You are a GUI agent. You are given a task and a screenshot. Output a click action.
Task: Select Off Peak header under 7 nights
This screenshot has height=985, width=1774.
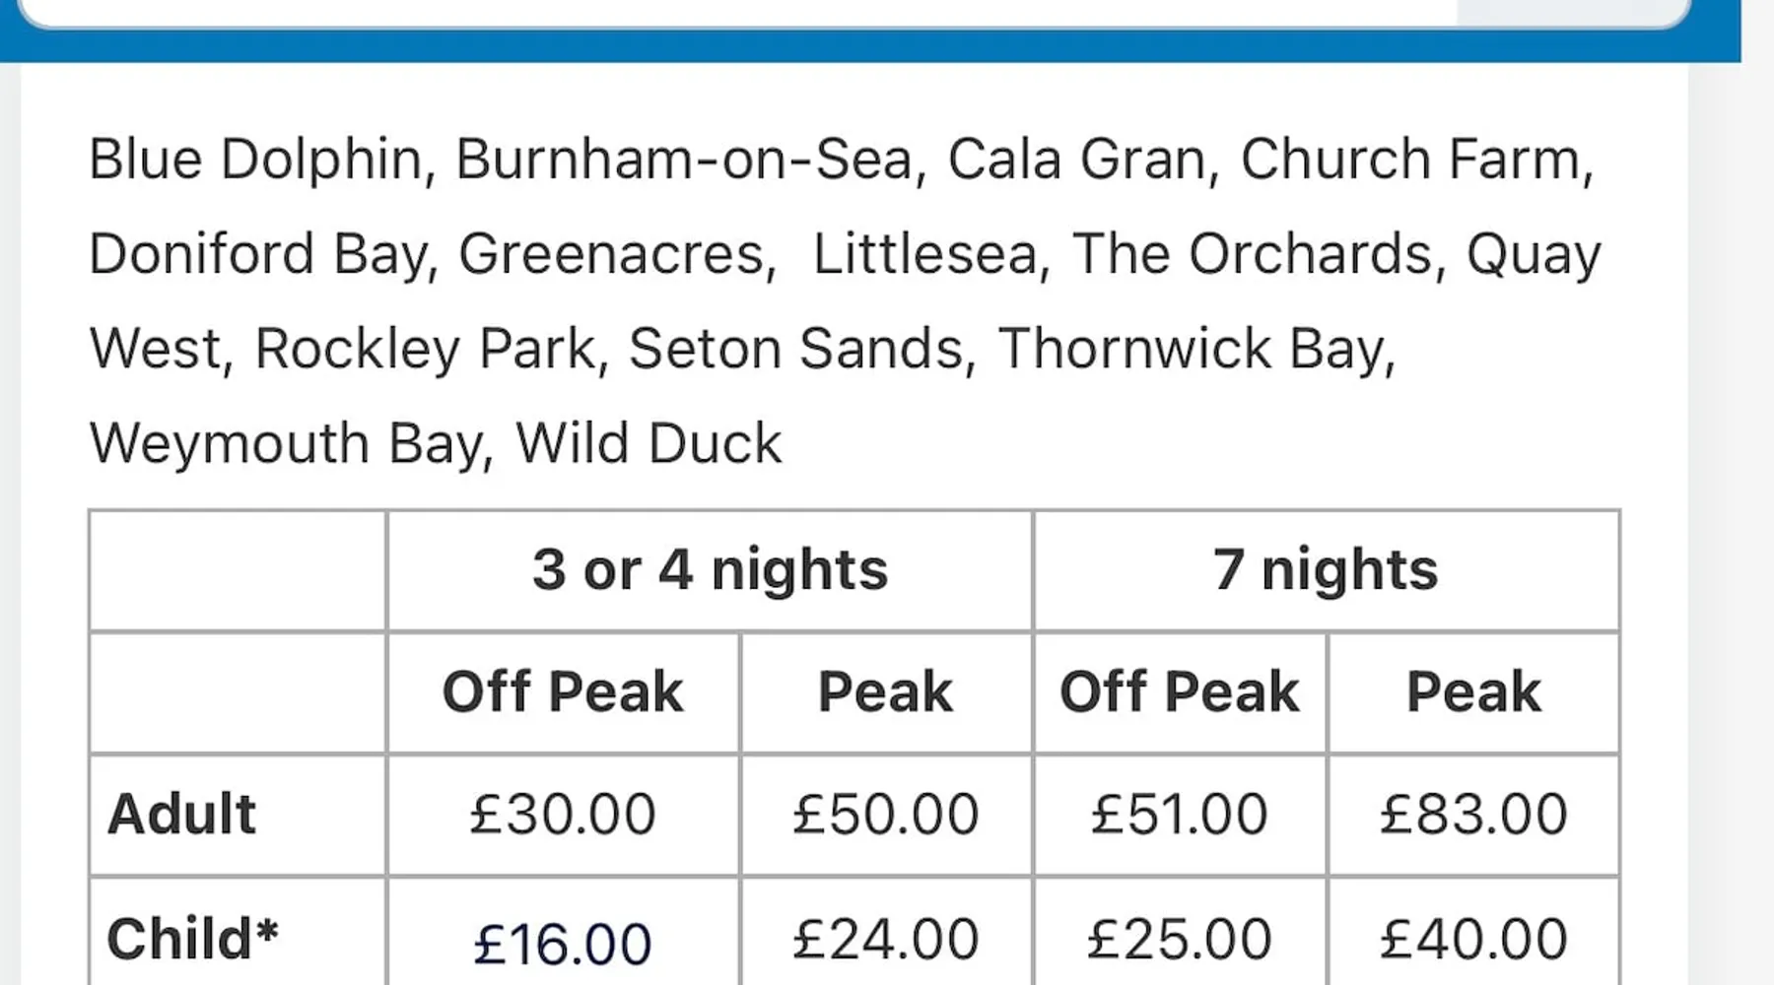click(x=1179, y=692)
